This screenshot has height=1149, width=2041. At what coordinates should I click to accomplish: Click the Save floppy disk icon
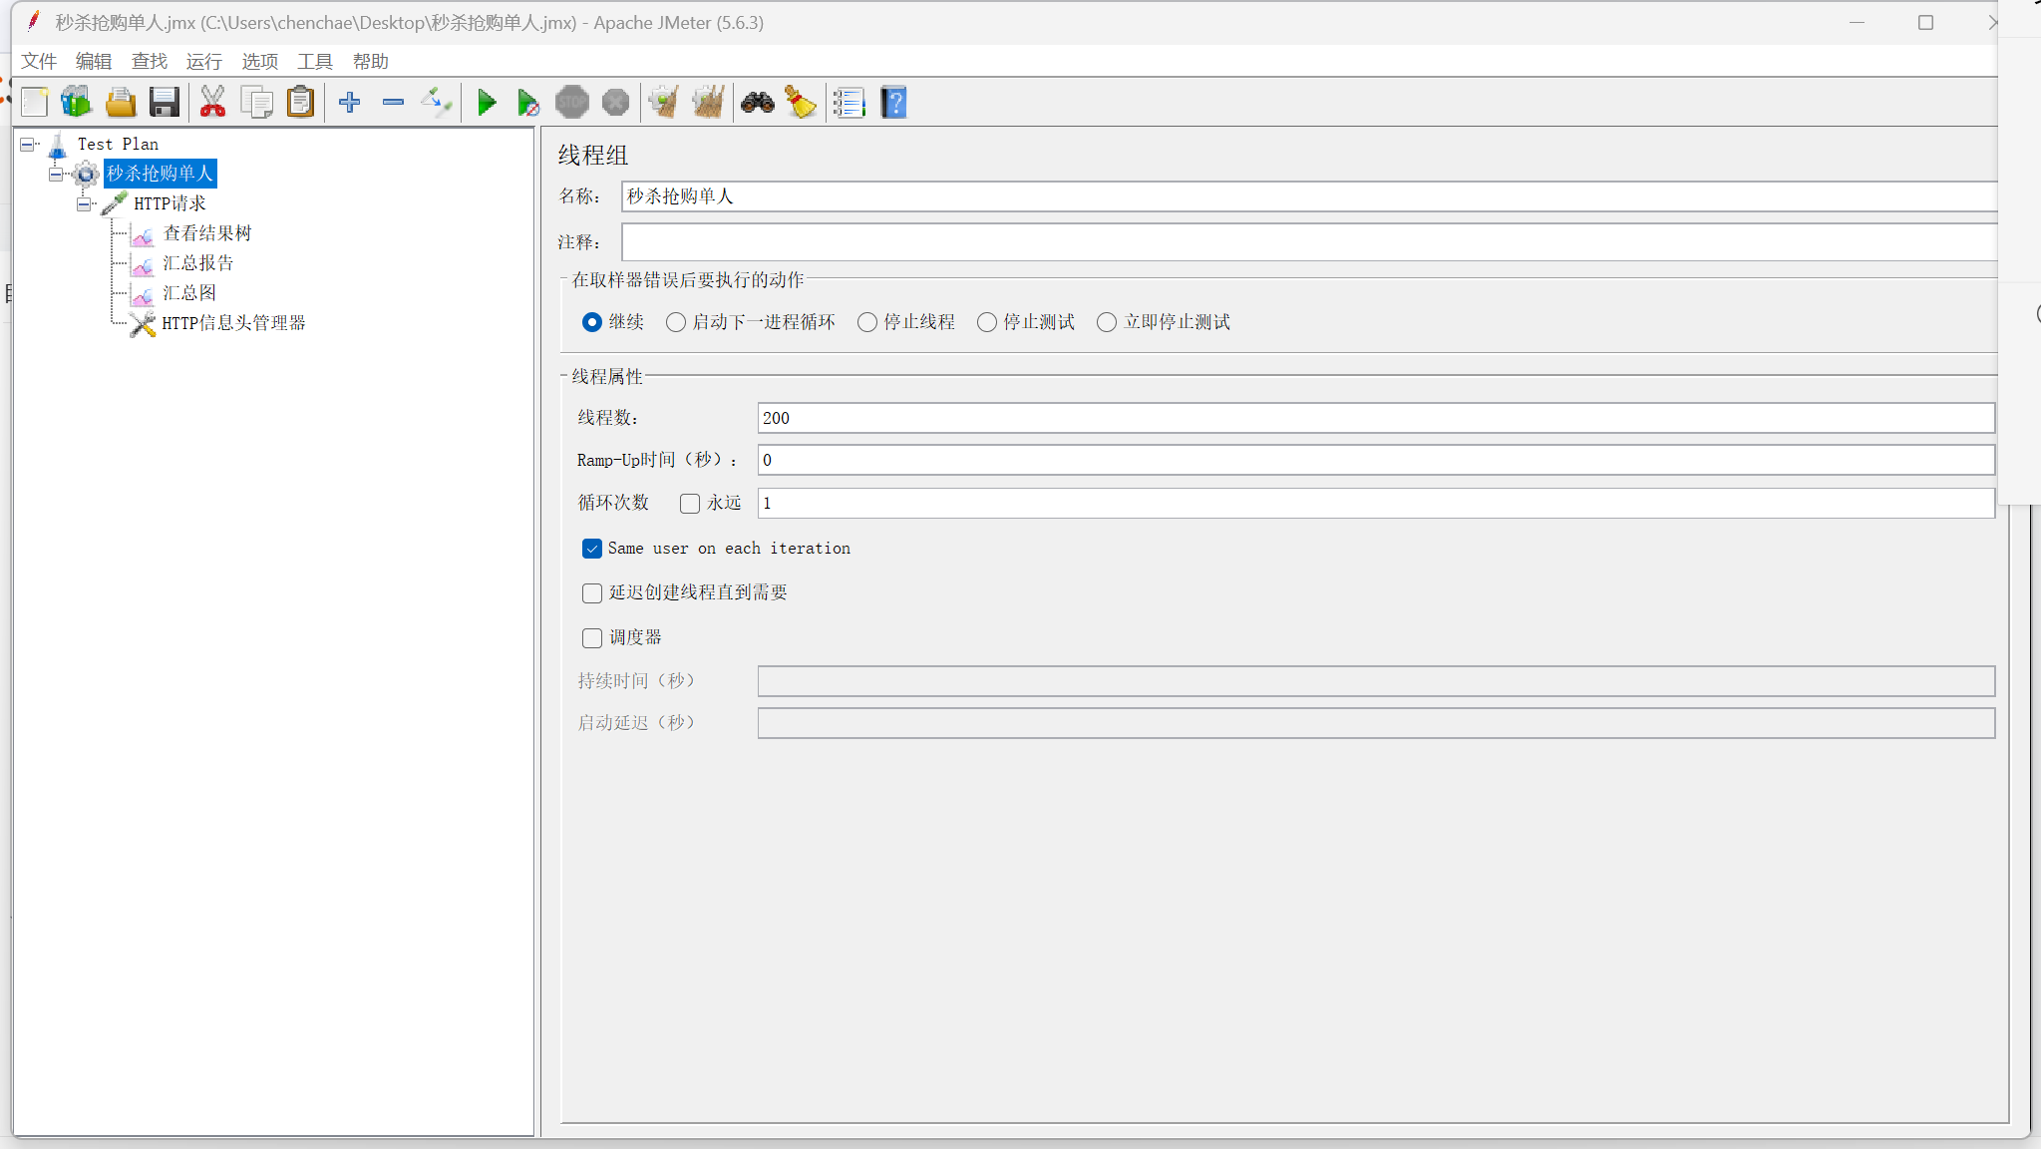(164, 102)
